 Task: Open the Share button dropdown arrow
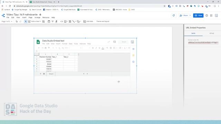point(190,15)
